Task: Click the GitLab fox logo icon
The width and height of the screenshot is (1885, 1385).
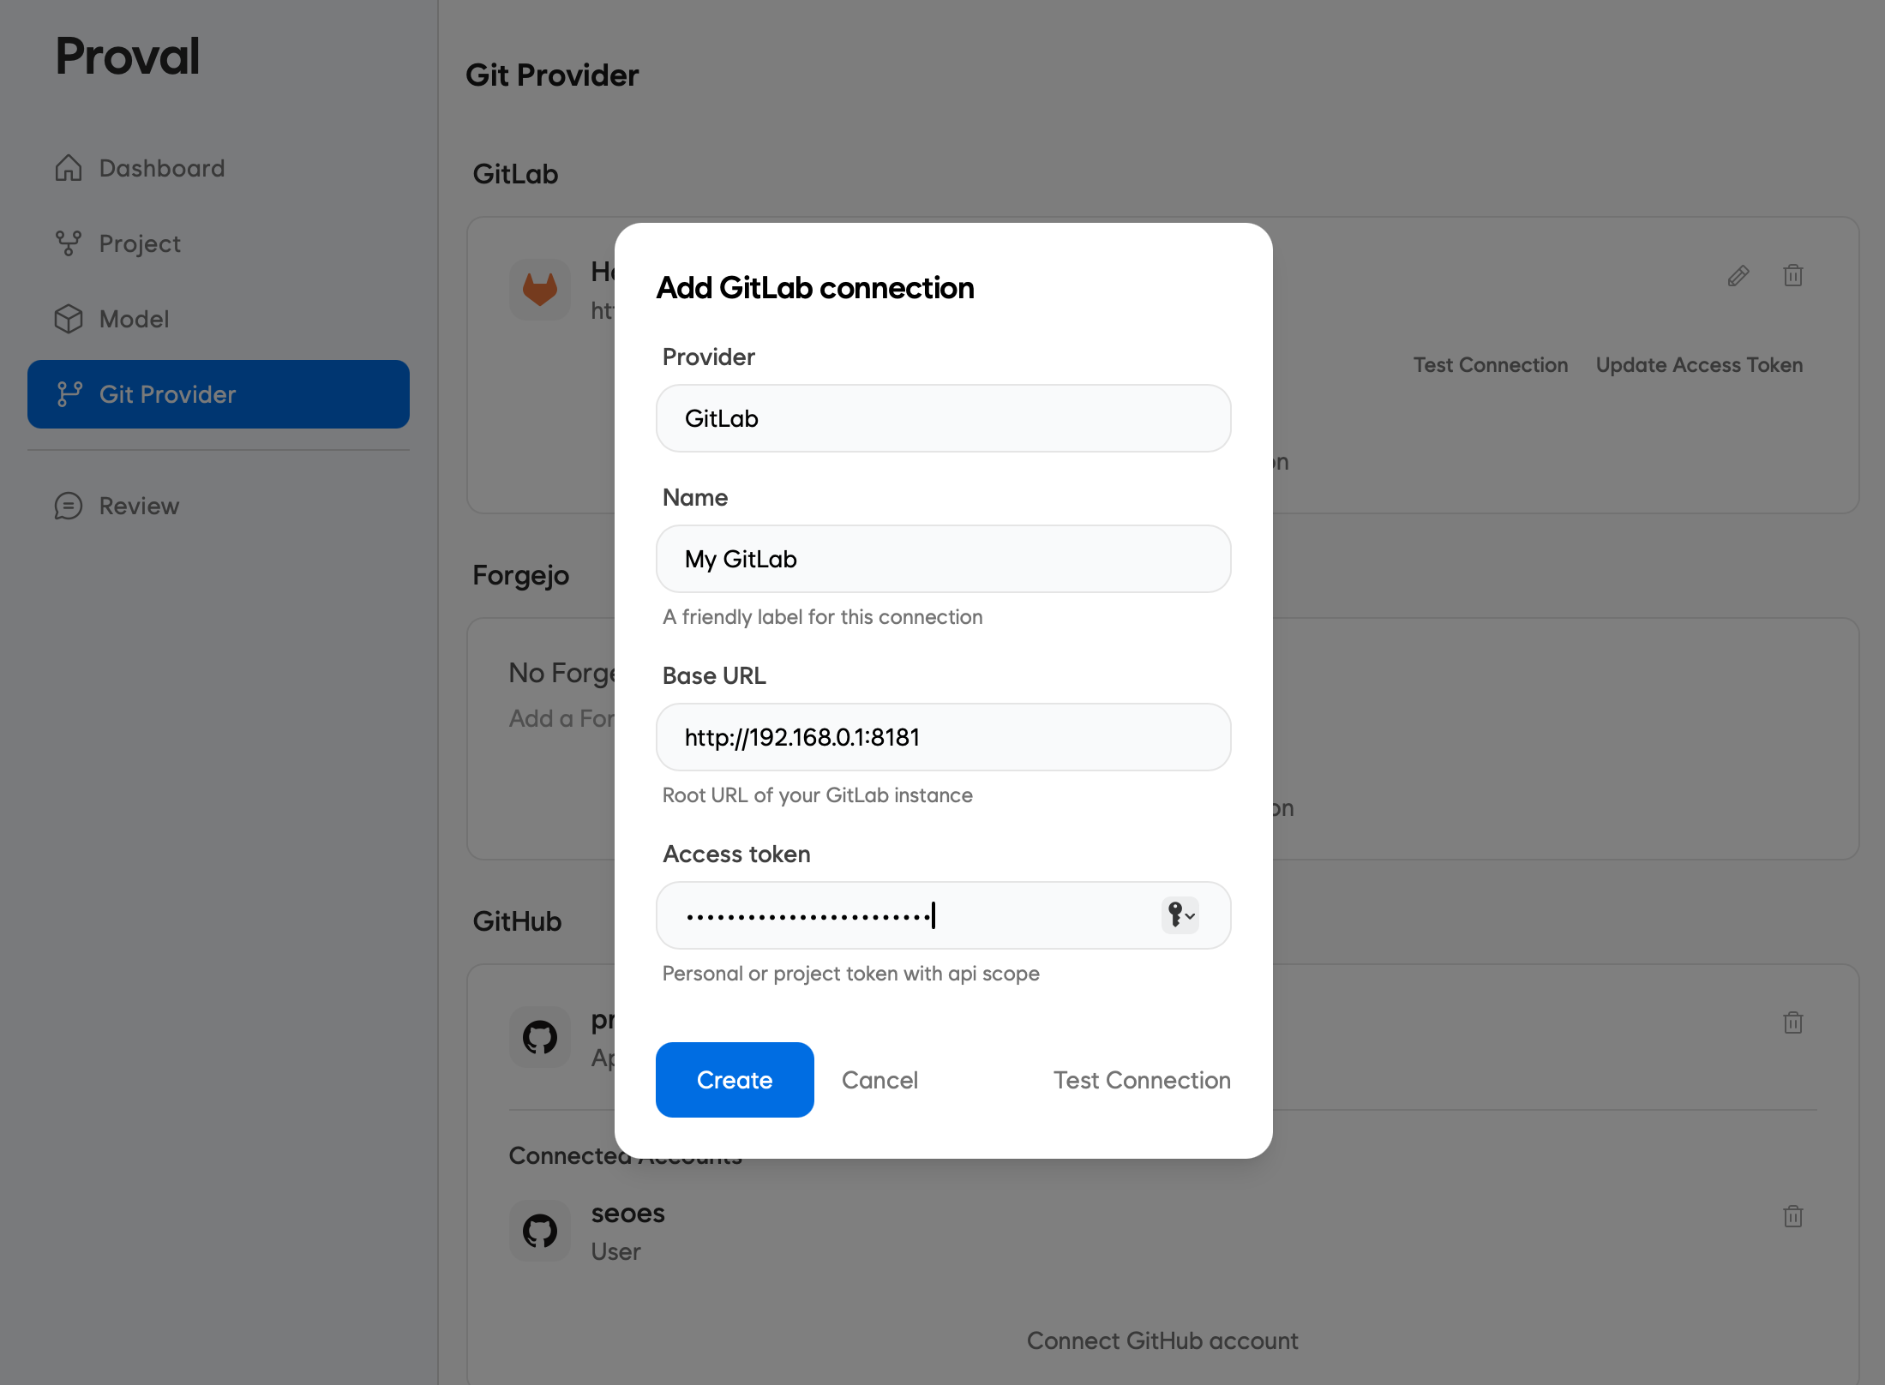Action: tap(540, 290)
